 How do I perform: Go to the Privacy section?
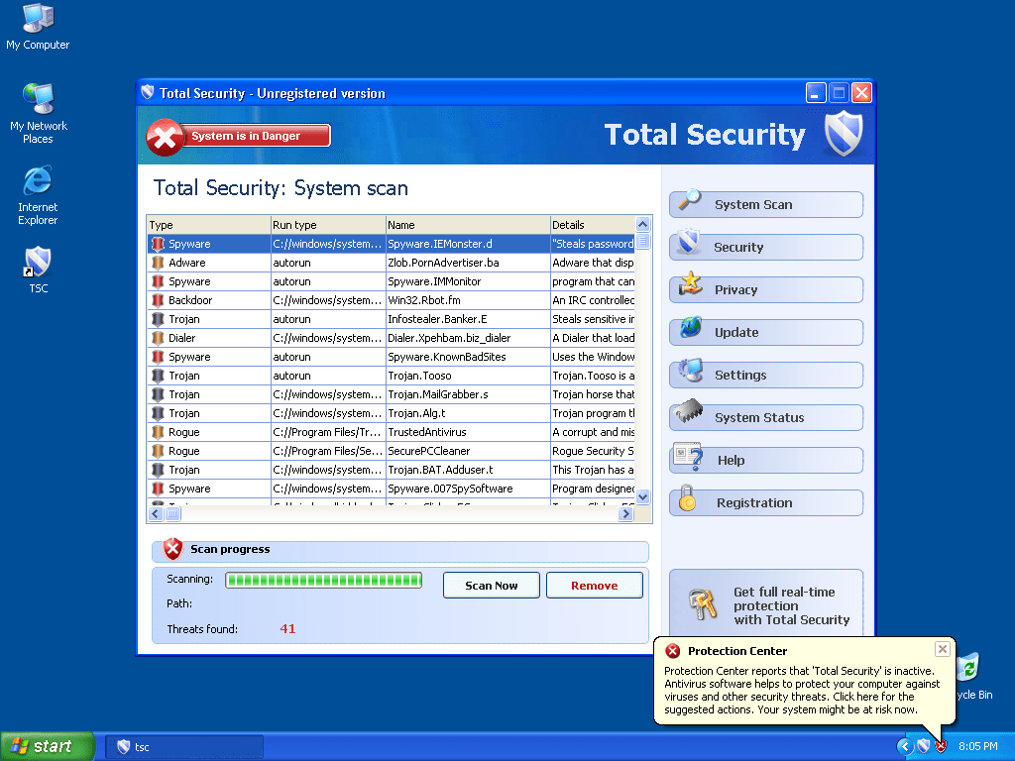click(x=765, y=289)
